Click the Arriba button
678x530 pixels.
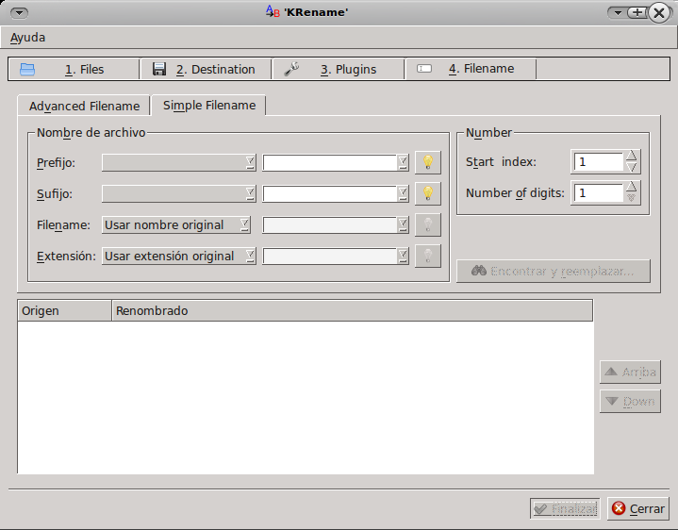click(630, 372)
